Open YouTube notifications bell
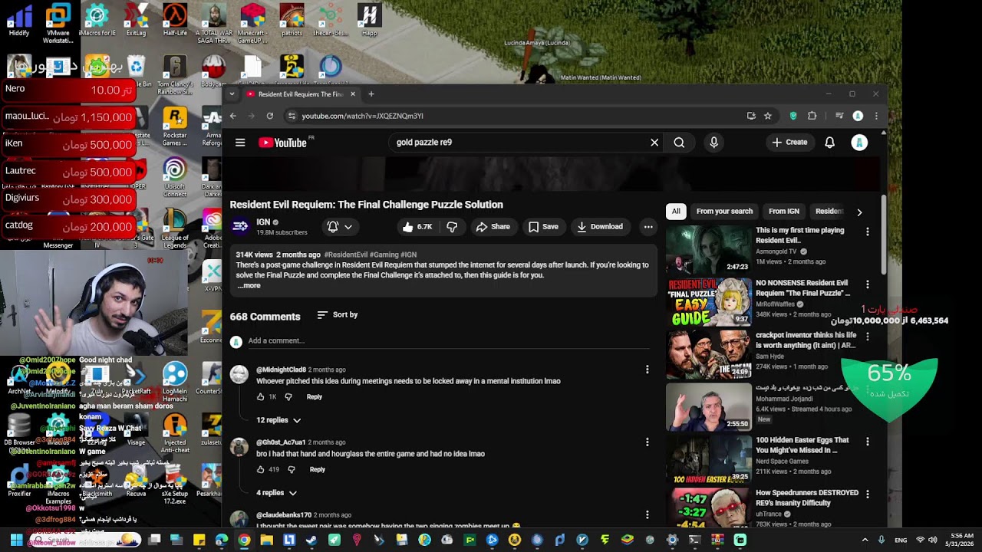The height and width of the screenshot is (552, 982). [829, 143]
